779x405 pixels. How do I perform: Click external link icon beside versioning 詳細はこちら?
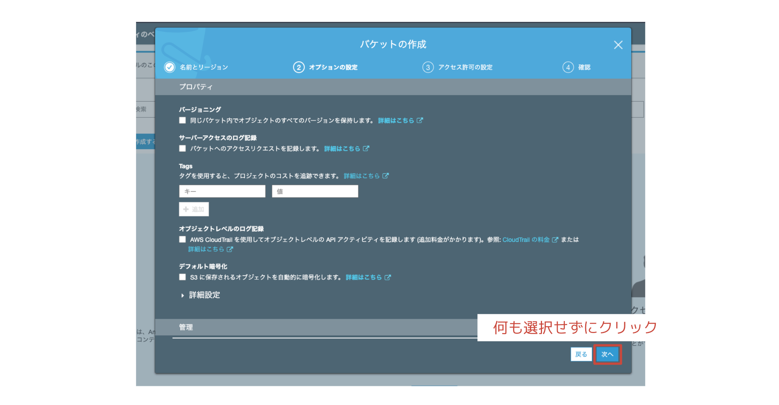(420, 120)
